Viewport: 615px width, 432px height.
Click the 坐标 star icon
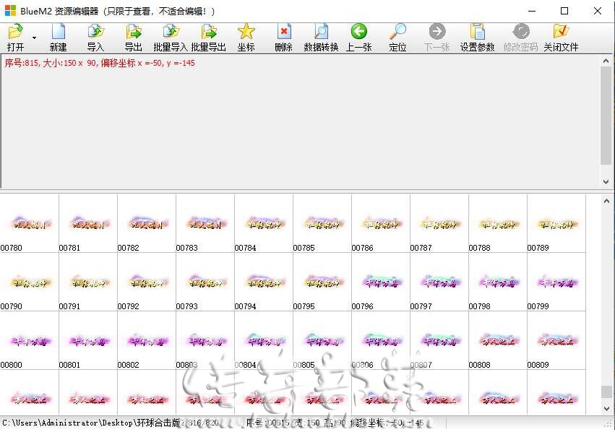[x=246, y=32]
